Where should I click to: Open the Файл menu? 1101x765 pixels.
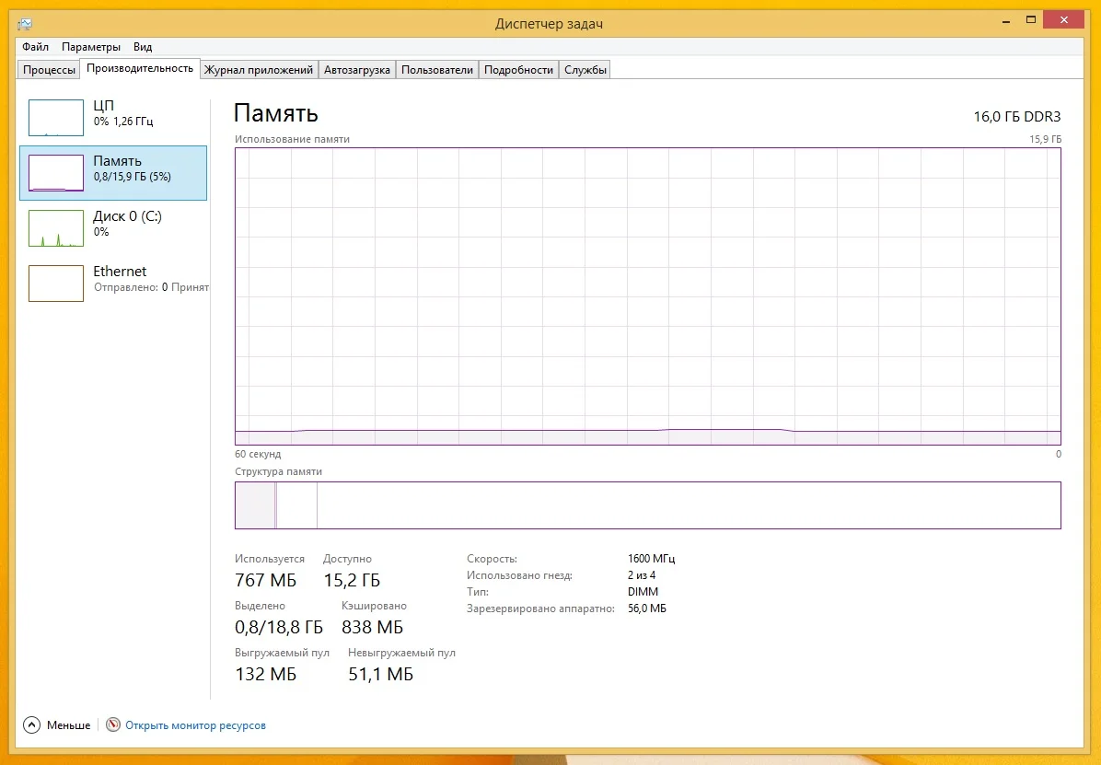coord(34,46)
